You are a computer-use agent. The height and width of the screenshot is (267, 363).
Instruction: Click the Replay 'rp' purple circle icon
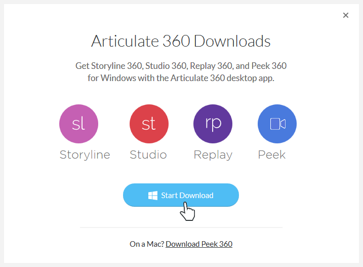[x=213, y=124]
